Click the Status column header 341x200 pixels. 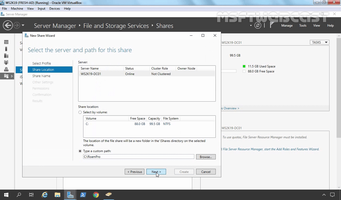click(x=137, y=68)
